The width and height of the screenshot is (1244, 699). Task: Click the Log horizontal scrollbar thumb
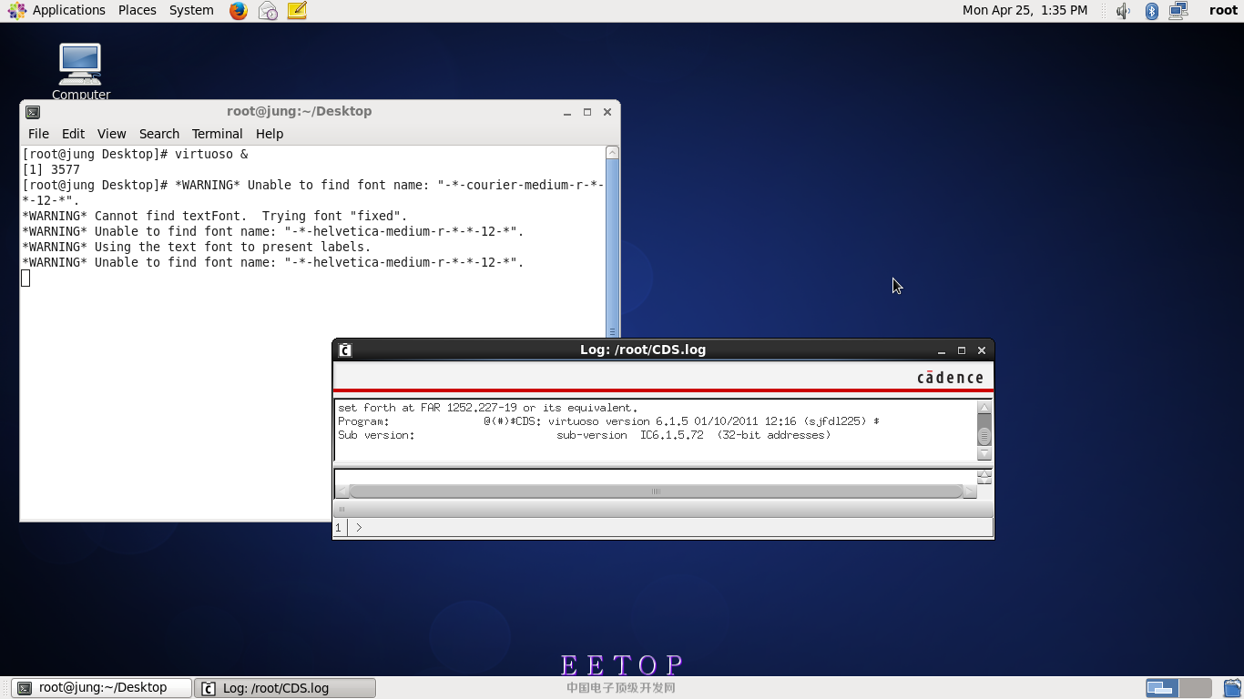point(656,491)
